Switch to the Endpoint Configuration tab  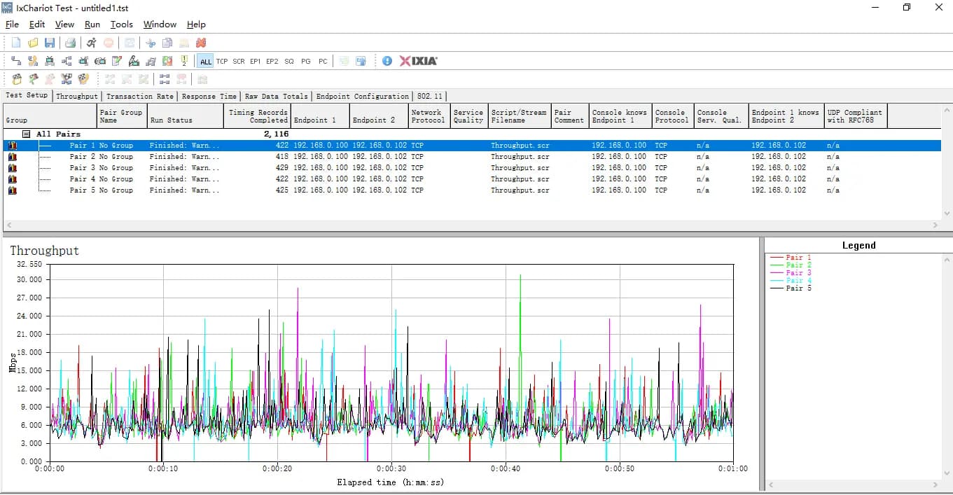(x=363, y=97)
